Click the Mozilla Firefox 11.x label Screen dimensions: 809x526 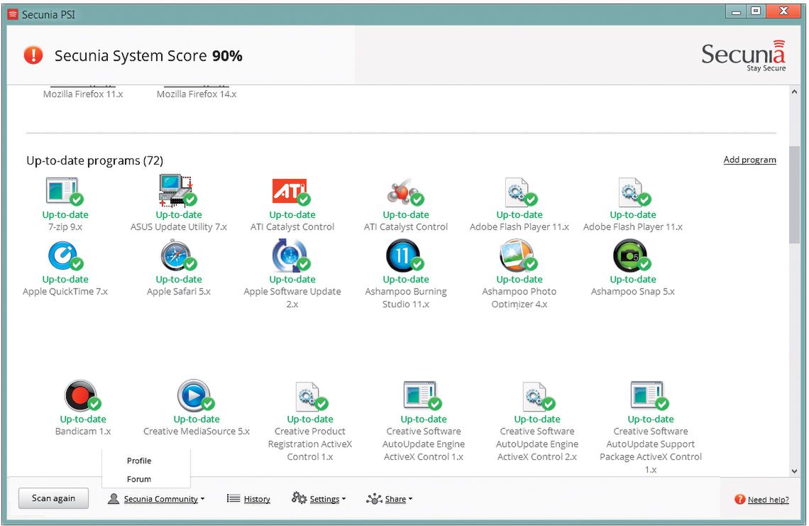point(83,94)
